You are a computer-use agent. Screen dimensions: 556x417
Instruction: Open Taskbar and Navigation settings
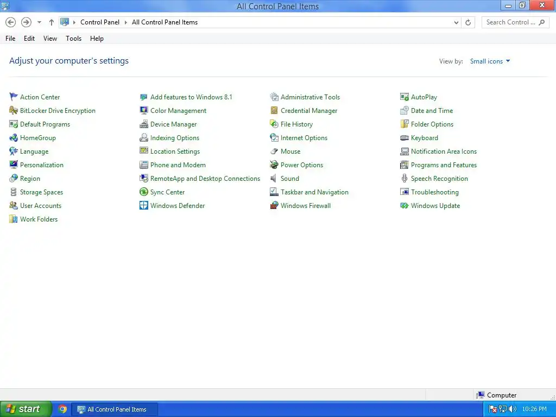coord(314,192)
